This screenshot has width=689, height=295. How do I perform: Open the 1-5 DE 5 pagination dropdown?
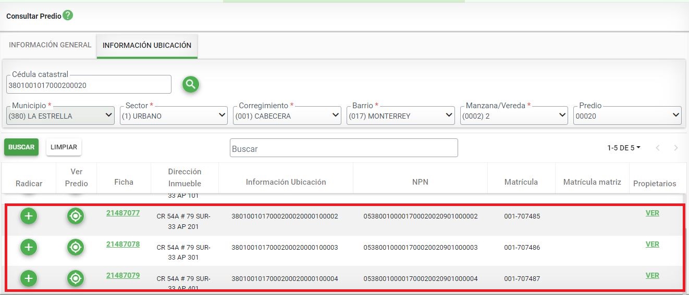[623, 148]
